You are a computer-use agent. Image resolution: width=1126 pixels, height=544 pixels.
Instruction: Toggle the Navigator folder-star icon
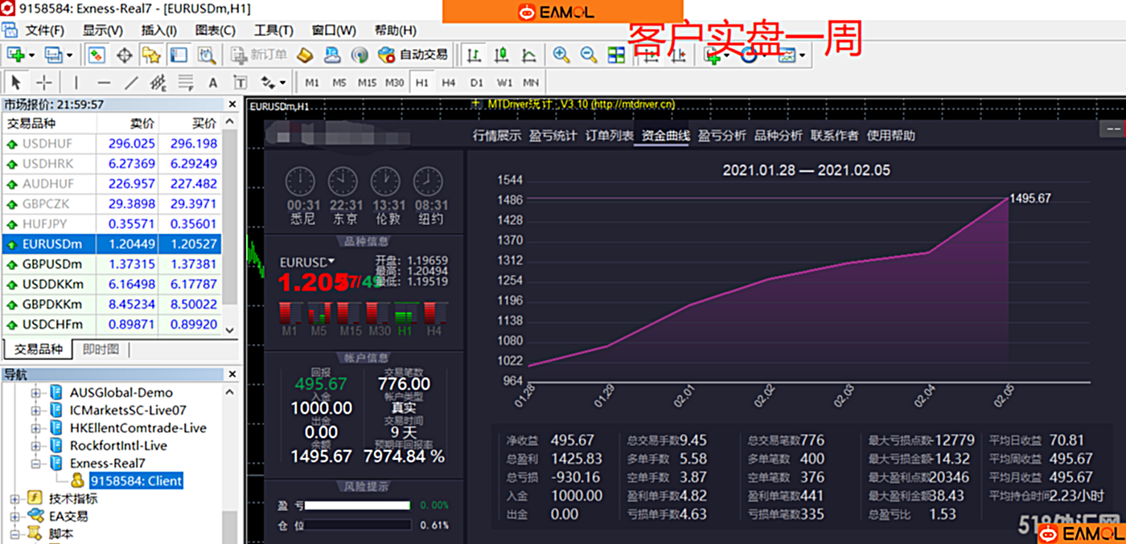click(151, 55)
